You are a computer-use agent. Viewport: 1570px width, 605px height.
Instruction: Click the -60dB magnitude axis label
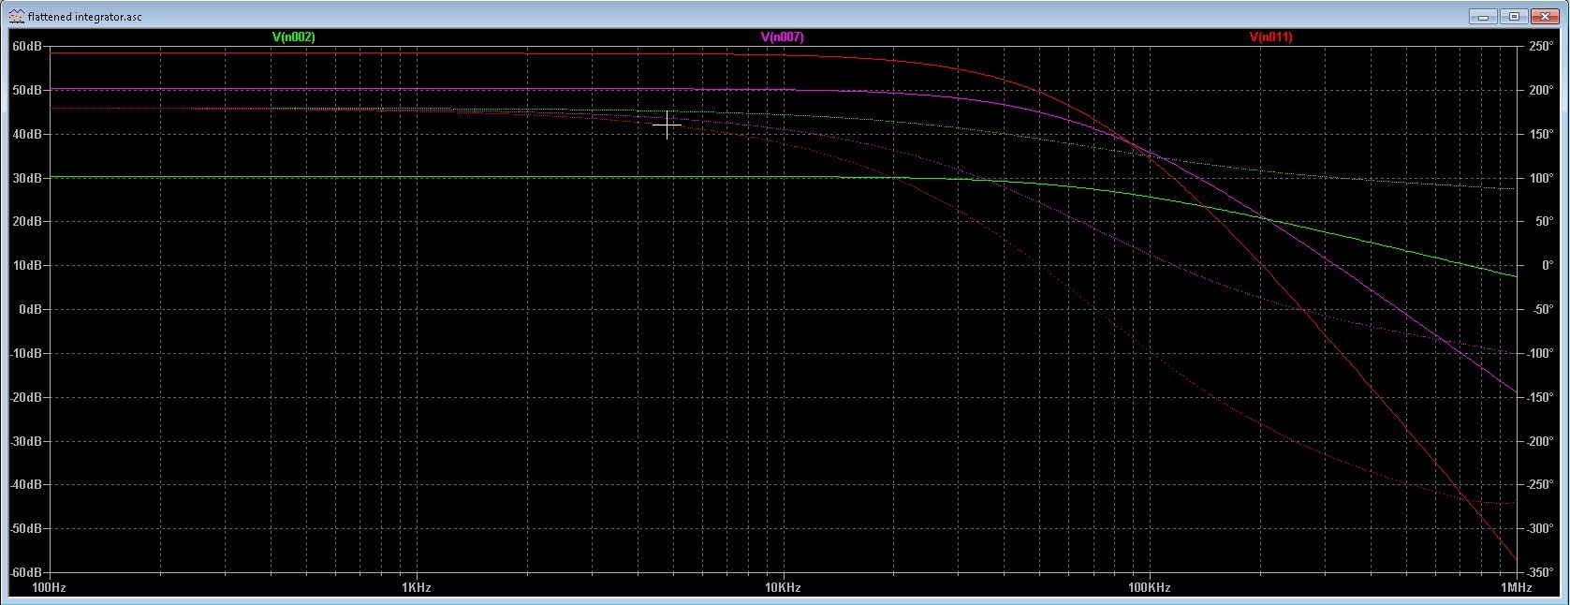pyautogui.click(x=24, y=572)
